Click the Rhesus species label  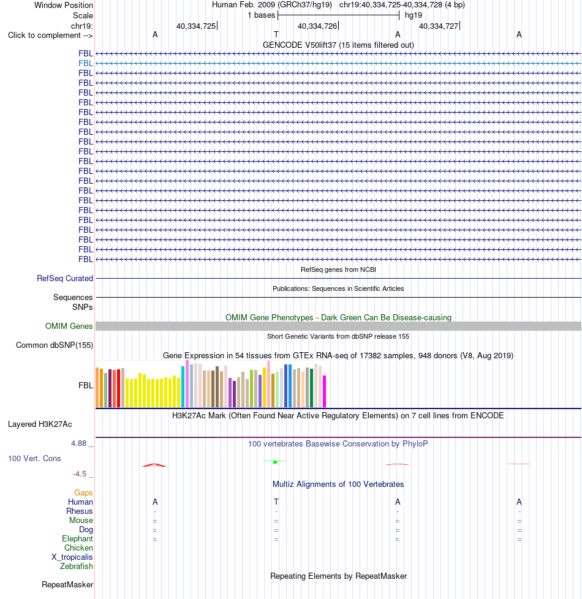click(80, 511)
